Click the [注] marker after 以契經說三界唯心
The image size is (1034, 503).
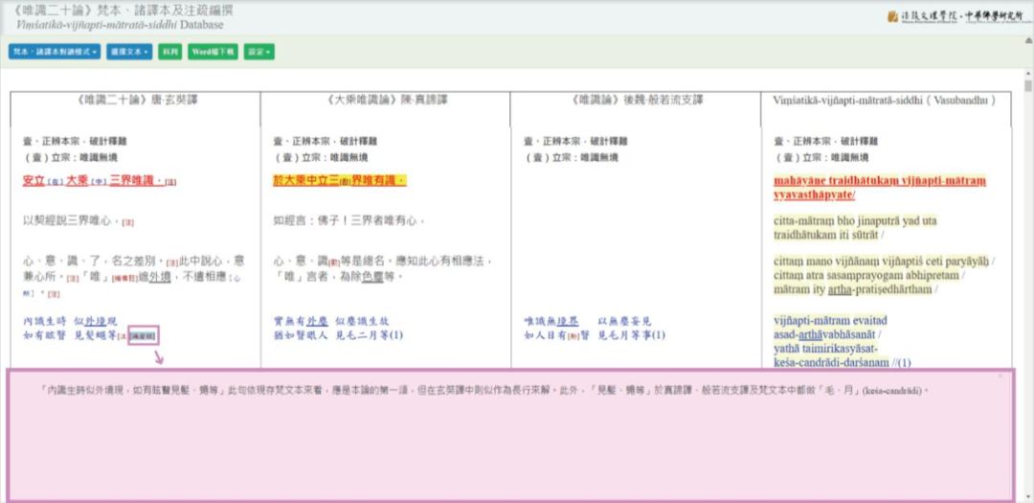127,222
